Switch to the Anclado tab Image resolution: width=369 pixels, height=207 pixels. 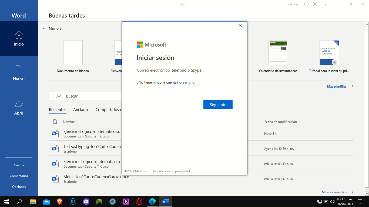81,110
